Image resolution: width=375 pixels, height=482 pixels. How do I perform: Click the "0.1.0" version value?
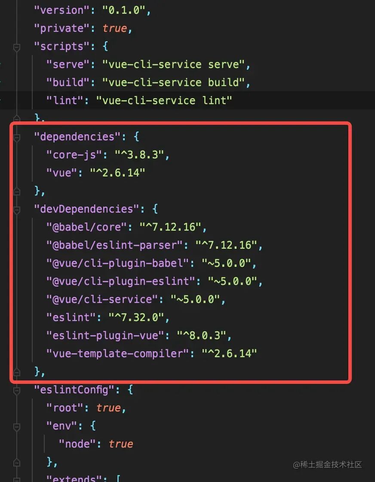(x=123, y=10)
